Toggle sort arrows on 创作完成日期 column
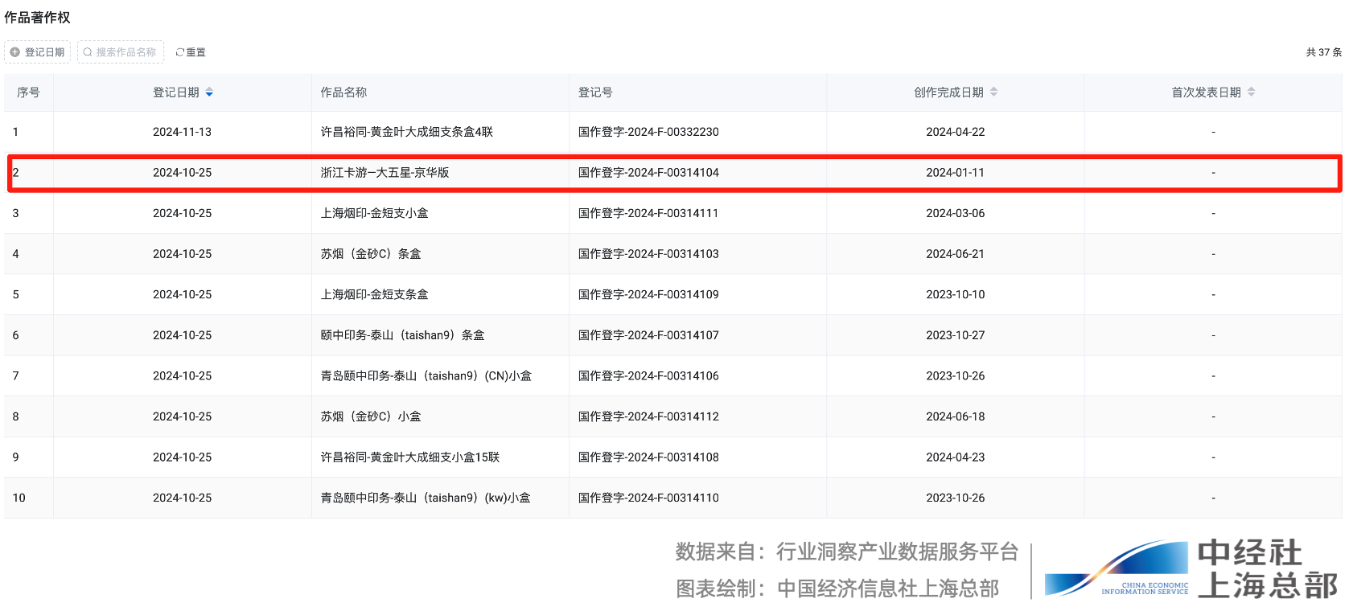Screen dimensions: 1353x611 (x=993, y=92)
